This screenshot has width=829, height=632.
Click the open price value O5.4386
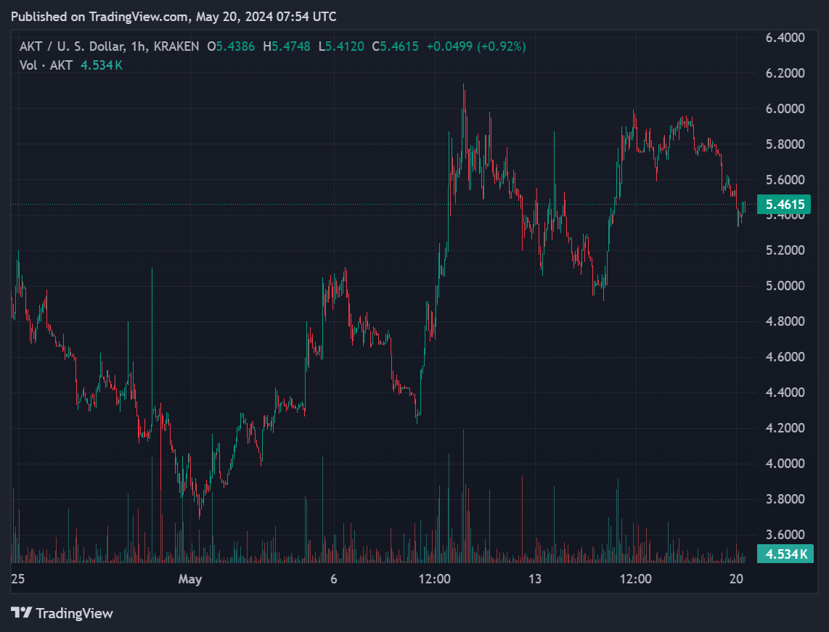(232, 46)
